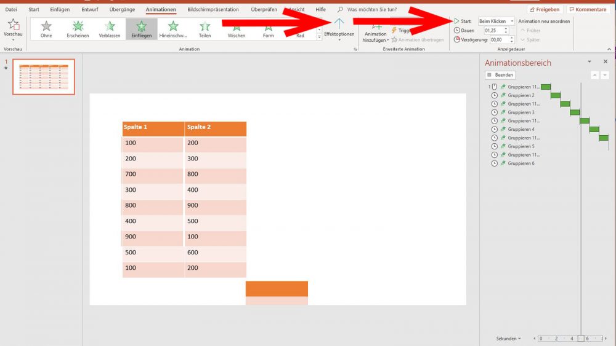
Task: Select Gruppieren 2 in animation list
Action: (521, 95)
